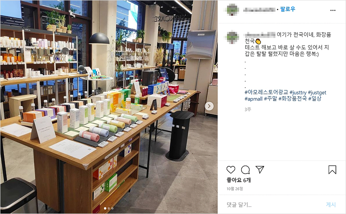Click the 댓글 달기 comment input field
Screen dimensions: 346x214
tap(274, 205)
